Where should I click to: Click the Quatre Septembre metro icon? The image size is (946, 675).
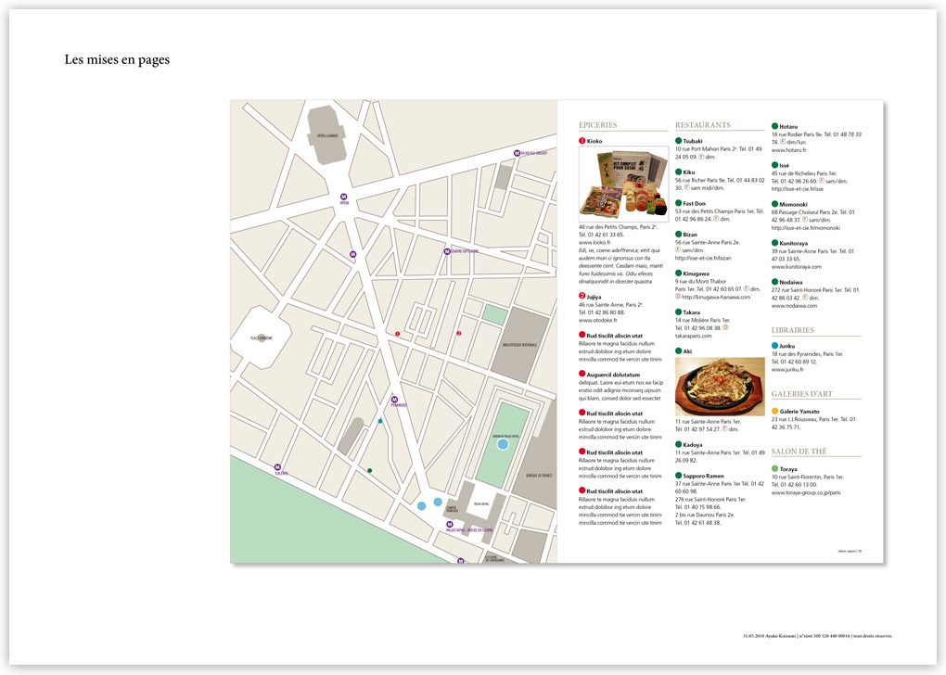[447, 251]
